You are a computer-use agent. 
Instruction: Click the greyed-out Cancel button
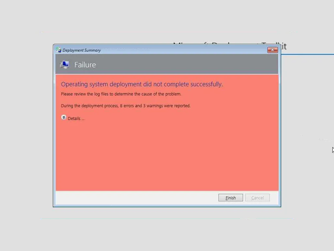(257, 198)
